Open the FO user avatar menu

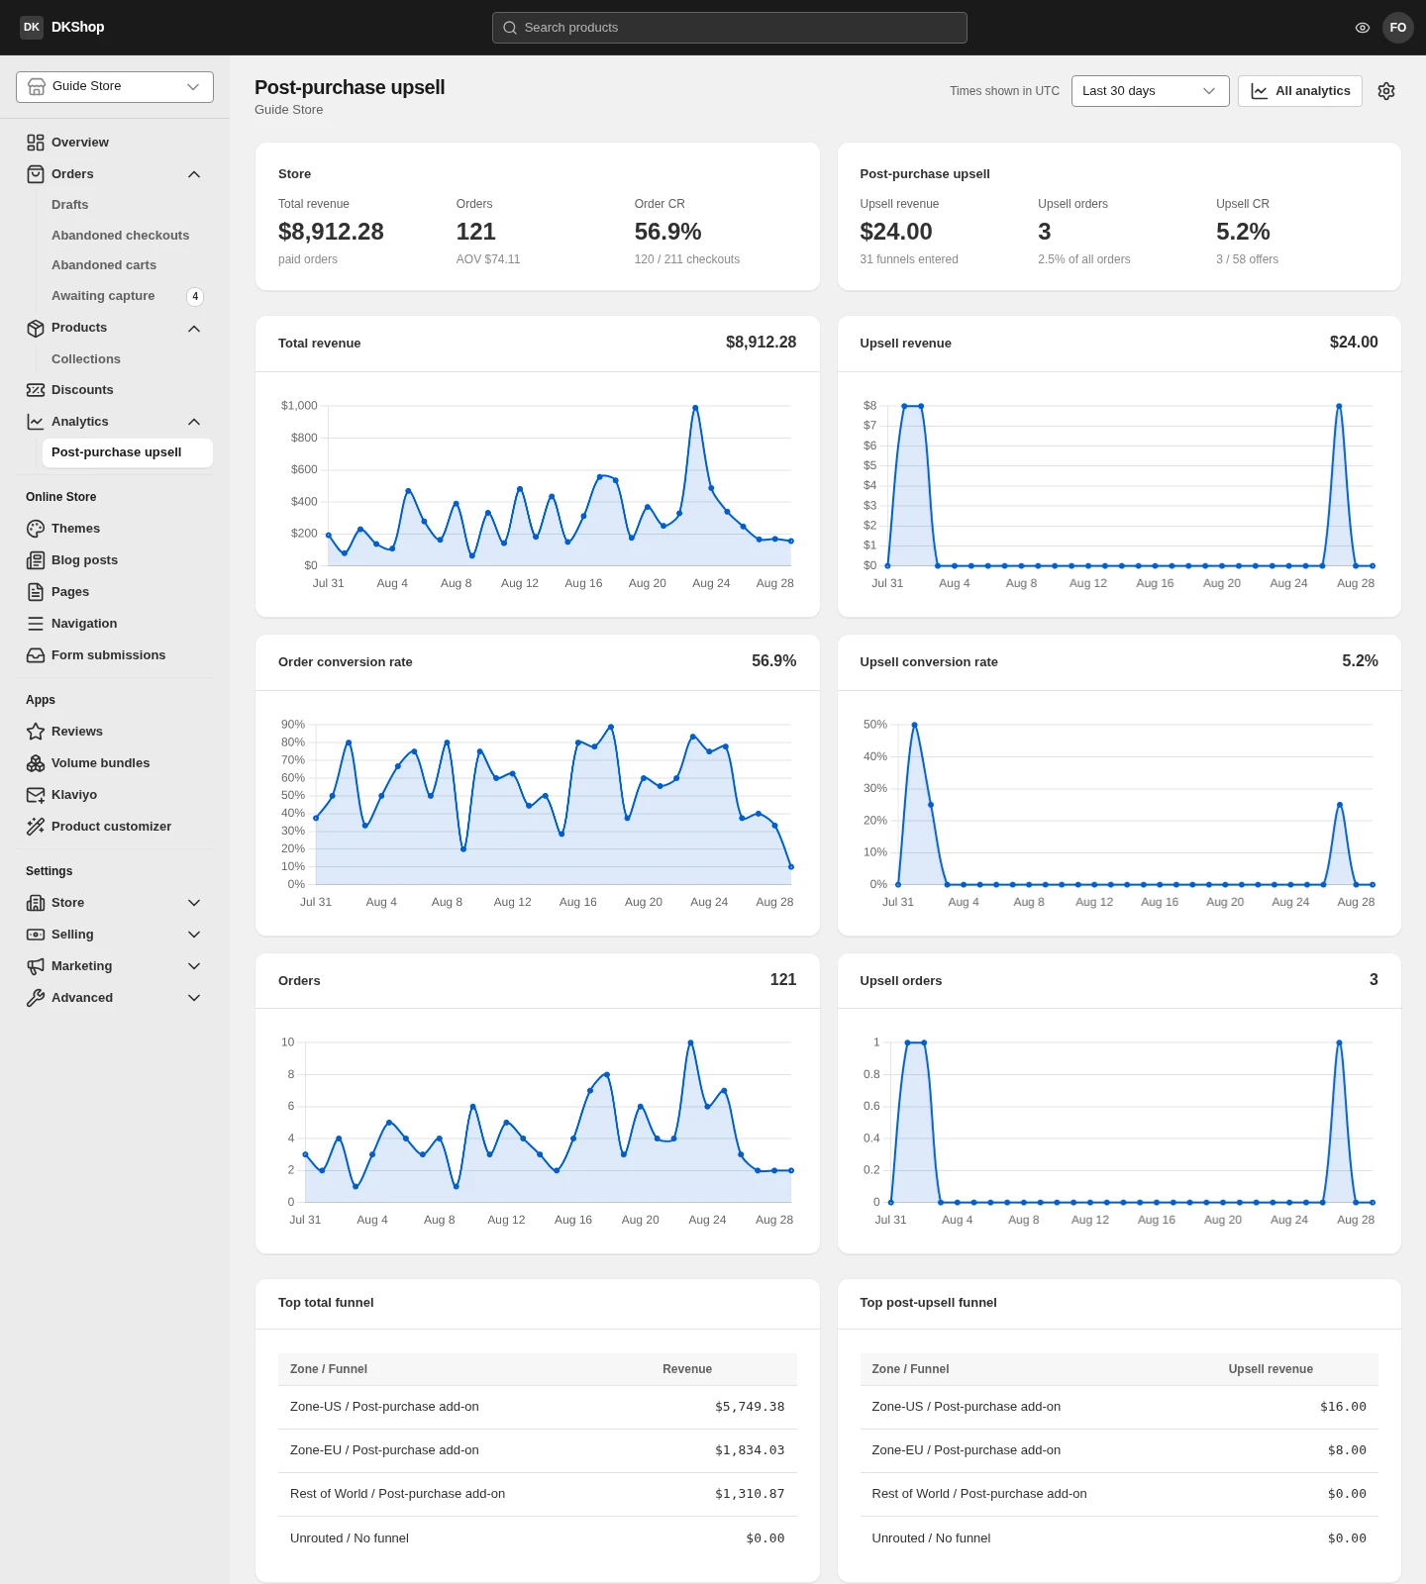[1398, 28]
